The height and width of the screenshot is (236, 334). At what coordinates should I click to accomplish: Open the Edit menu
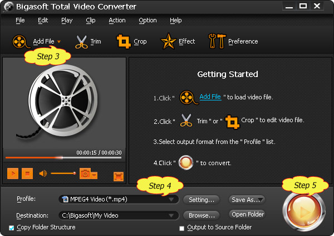click(43, 20)
